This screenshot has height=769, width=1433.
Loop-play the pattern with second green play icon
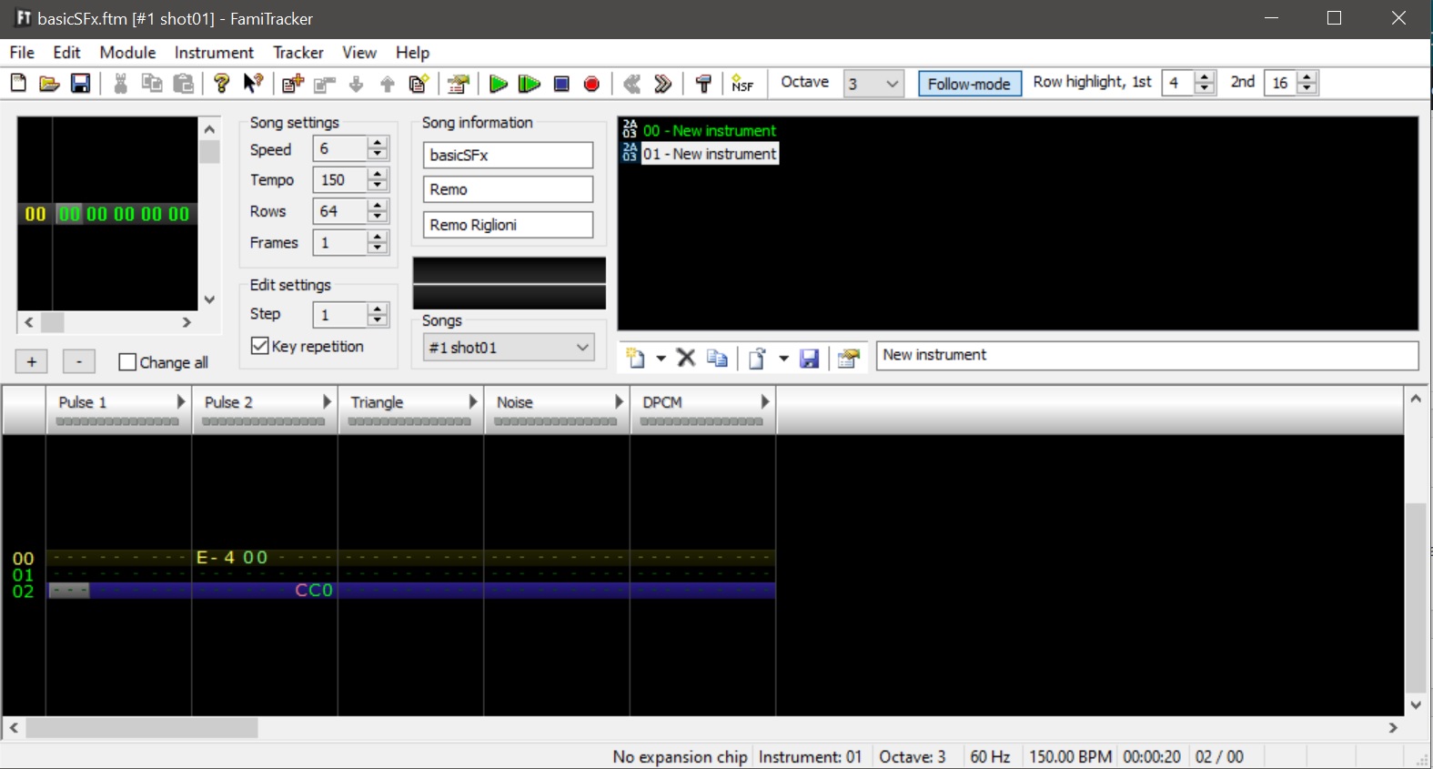530,84
